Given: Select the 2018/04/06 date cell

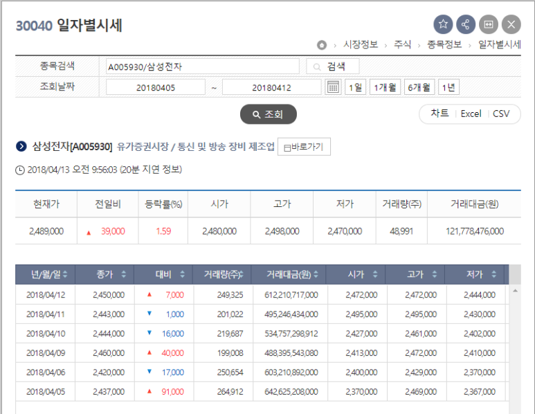Looking at the screenshot, I should (x=46, y=372).
